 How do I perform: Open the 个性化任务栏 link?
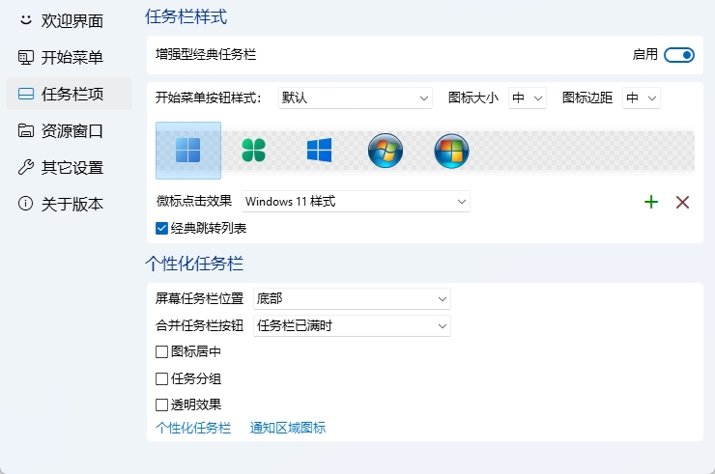[193, 428]
